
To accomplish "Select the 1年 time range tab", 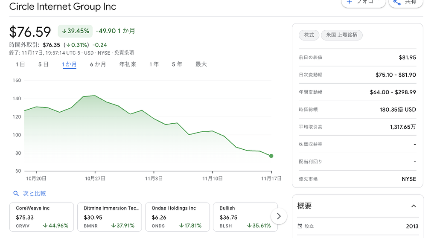I will point(154,64).
